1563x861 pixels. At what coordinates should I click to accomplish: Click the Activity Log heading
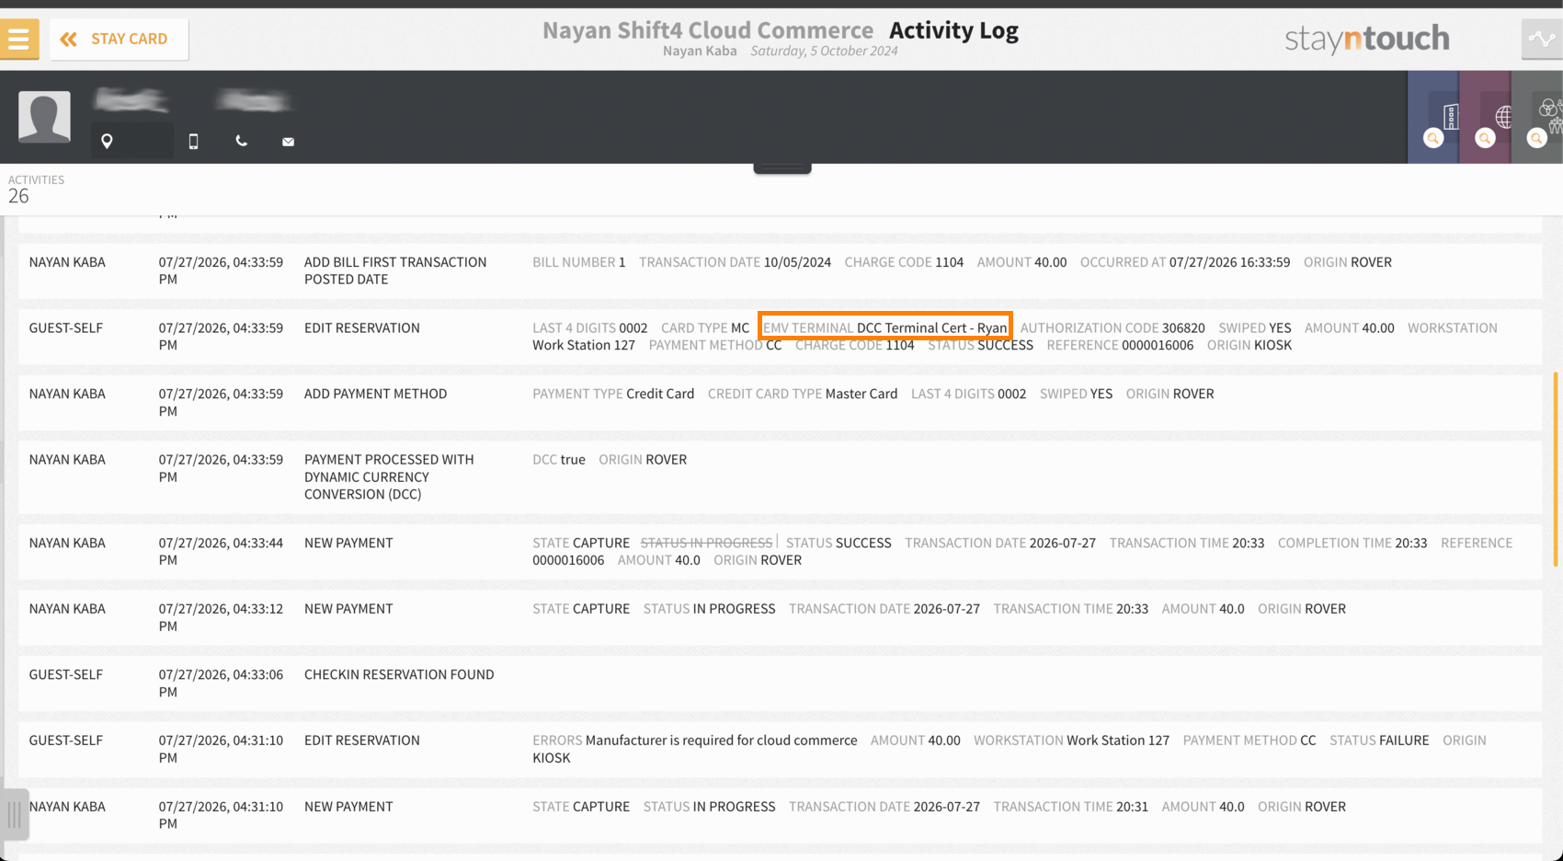(x=953, y=30)
